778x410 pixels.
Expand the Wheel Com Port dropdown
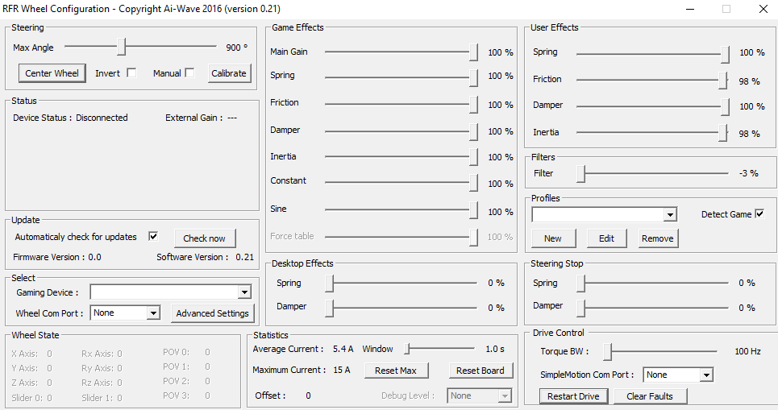tap(153, 313)
